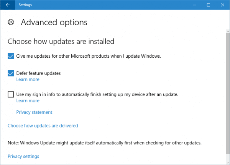Open Choose how updates are delivered
The height and width of the screenshot is (165, 230).
43,126
